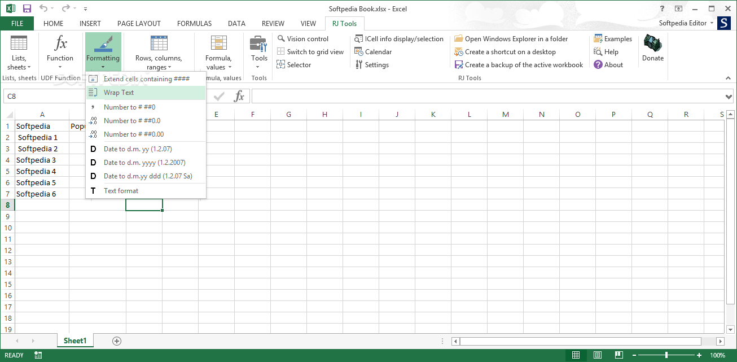Viewport: 737px width, 362px height.
Task: Open RJ Tools Settings
Action: (372, 65)
